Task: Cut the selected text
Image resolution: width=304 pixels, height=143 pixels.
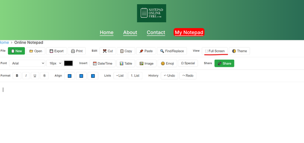Action: [108, 51]
